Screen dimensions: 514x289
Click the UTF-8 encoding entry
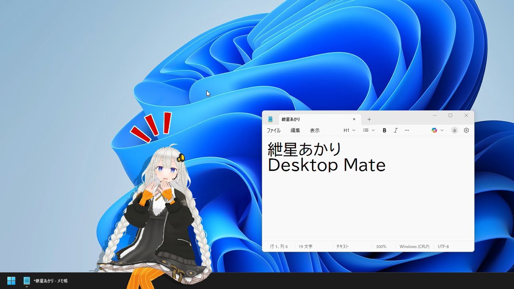(x=443, y=246)
